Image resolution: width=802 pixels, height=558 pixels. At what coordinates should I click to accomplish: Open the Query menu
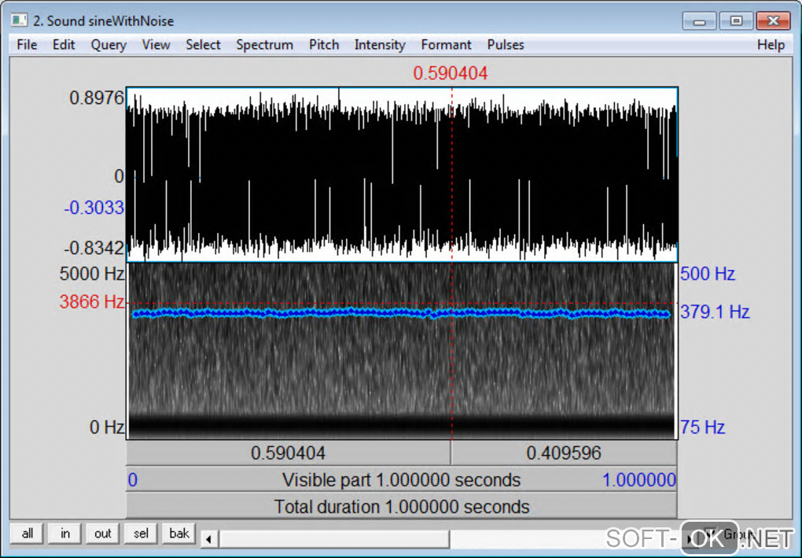pos(109,45)
